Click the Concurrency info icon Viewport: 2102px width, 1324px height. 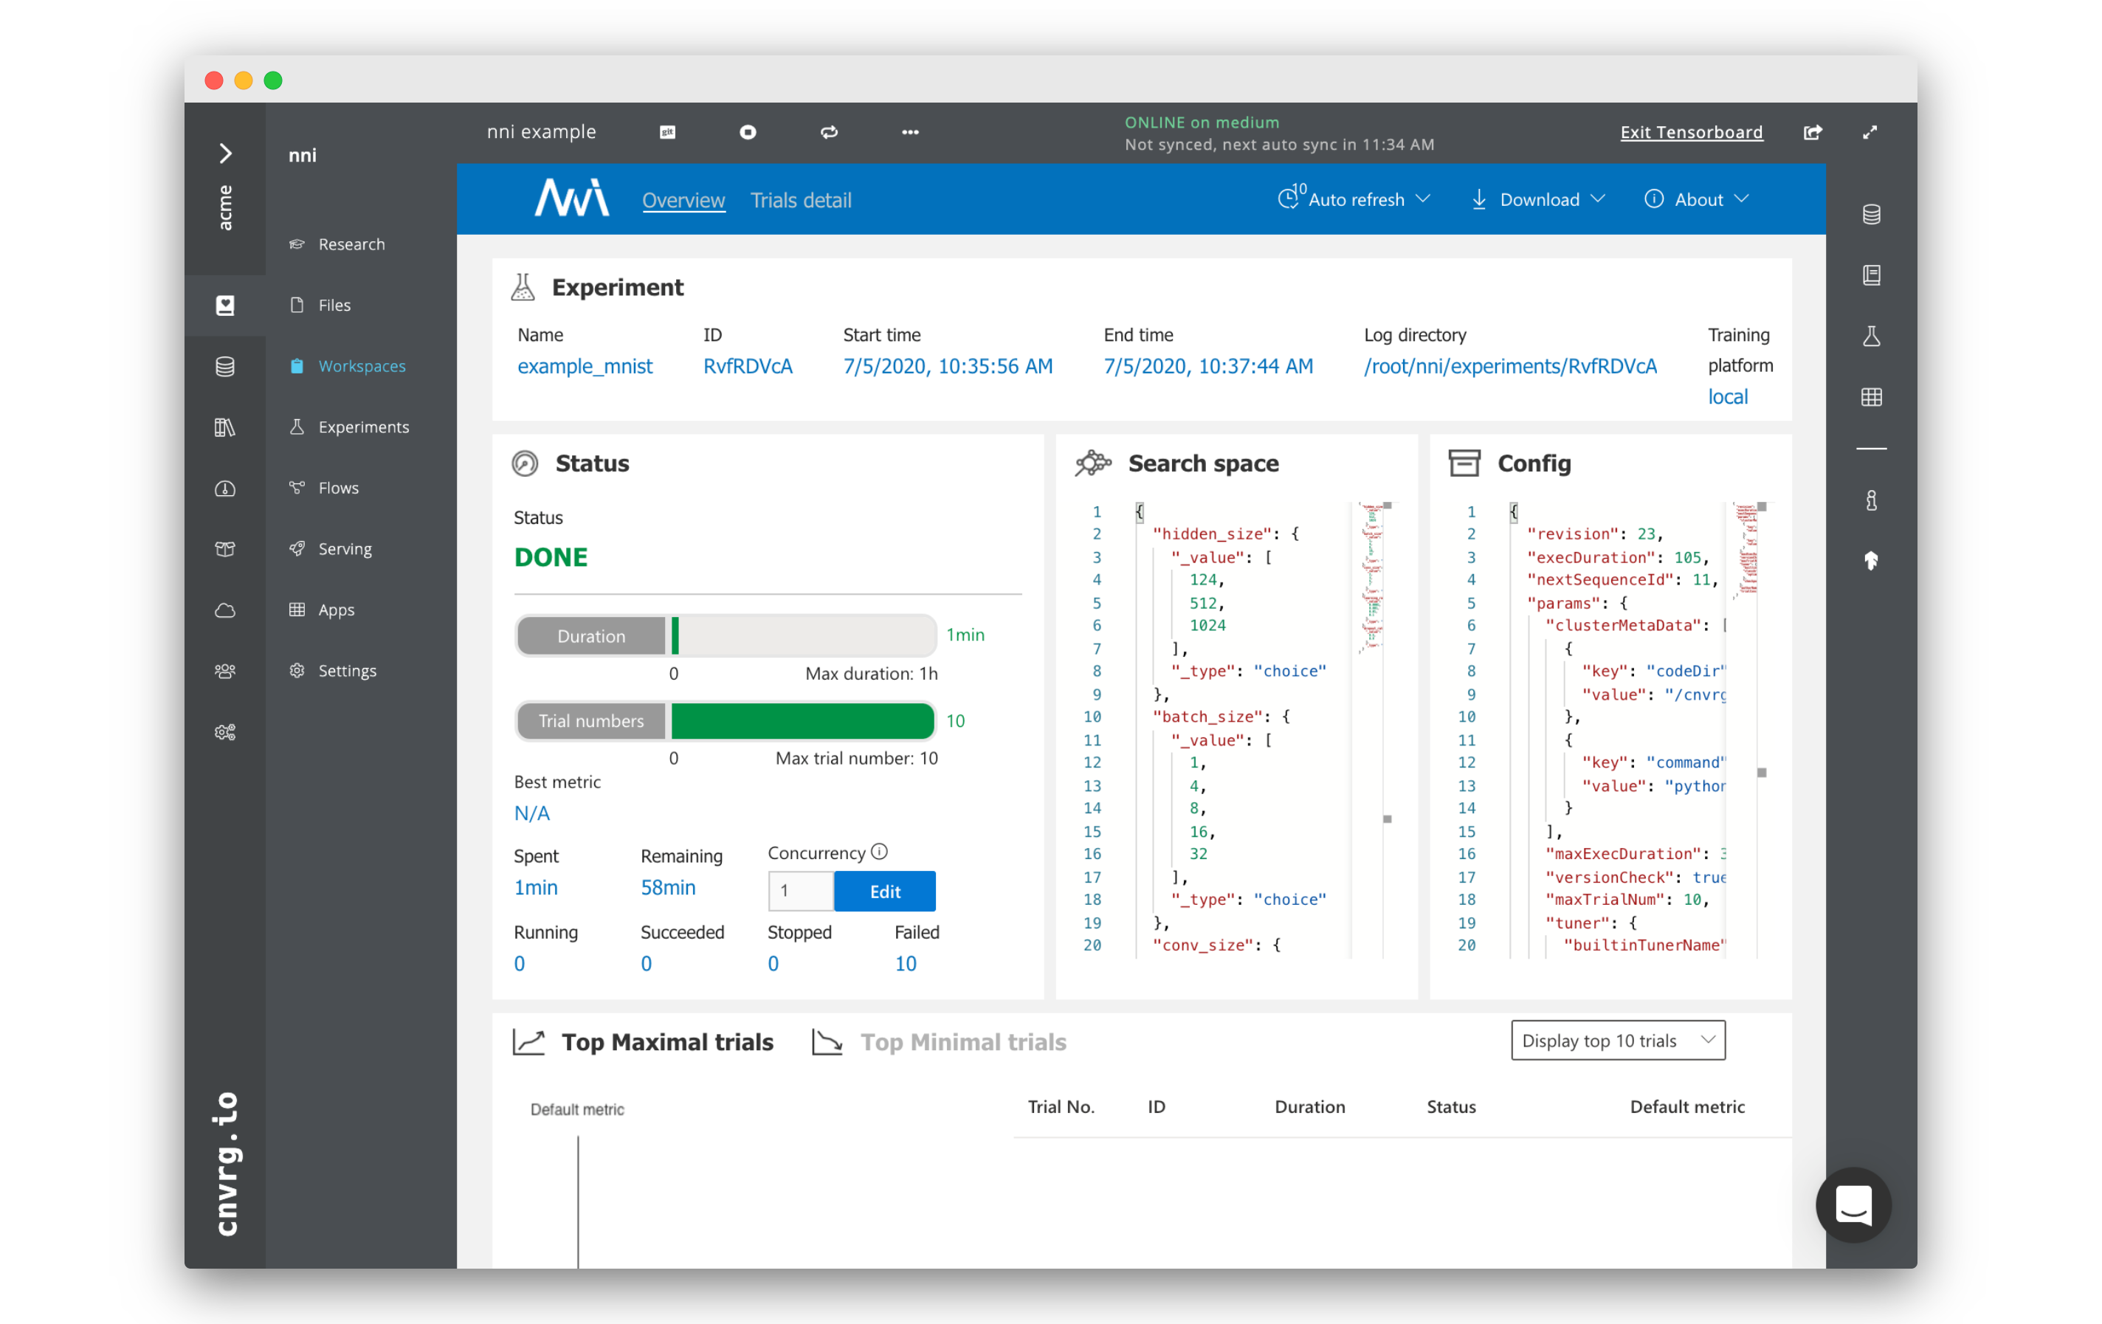pyautogui.click(x=880, y=852)
